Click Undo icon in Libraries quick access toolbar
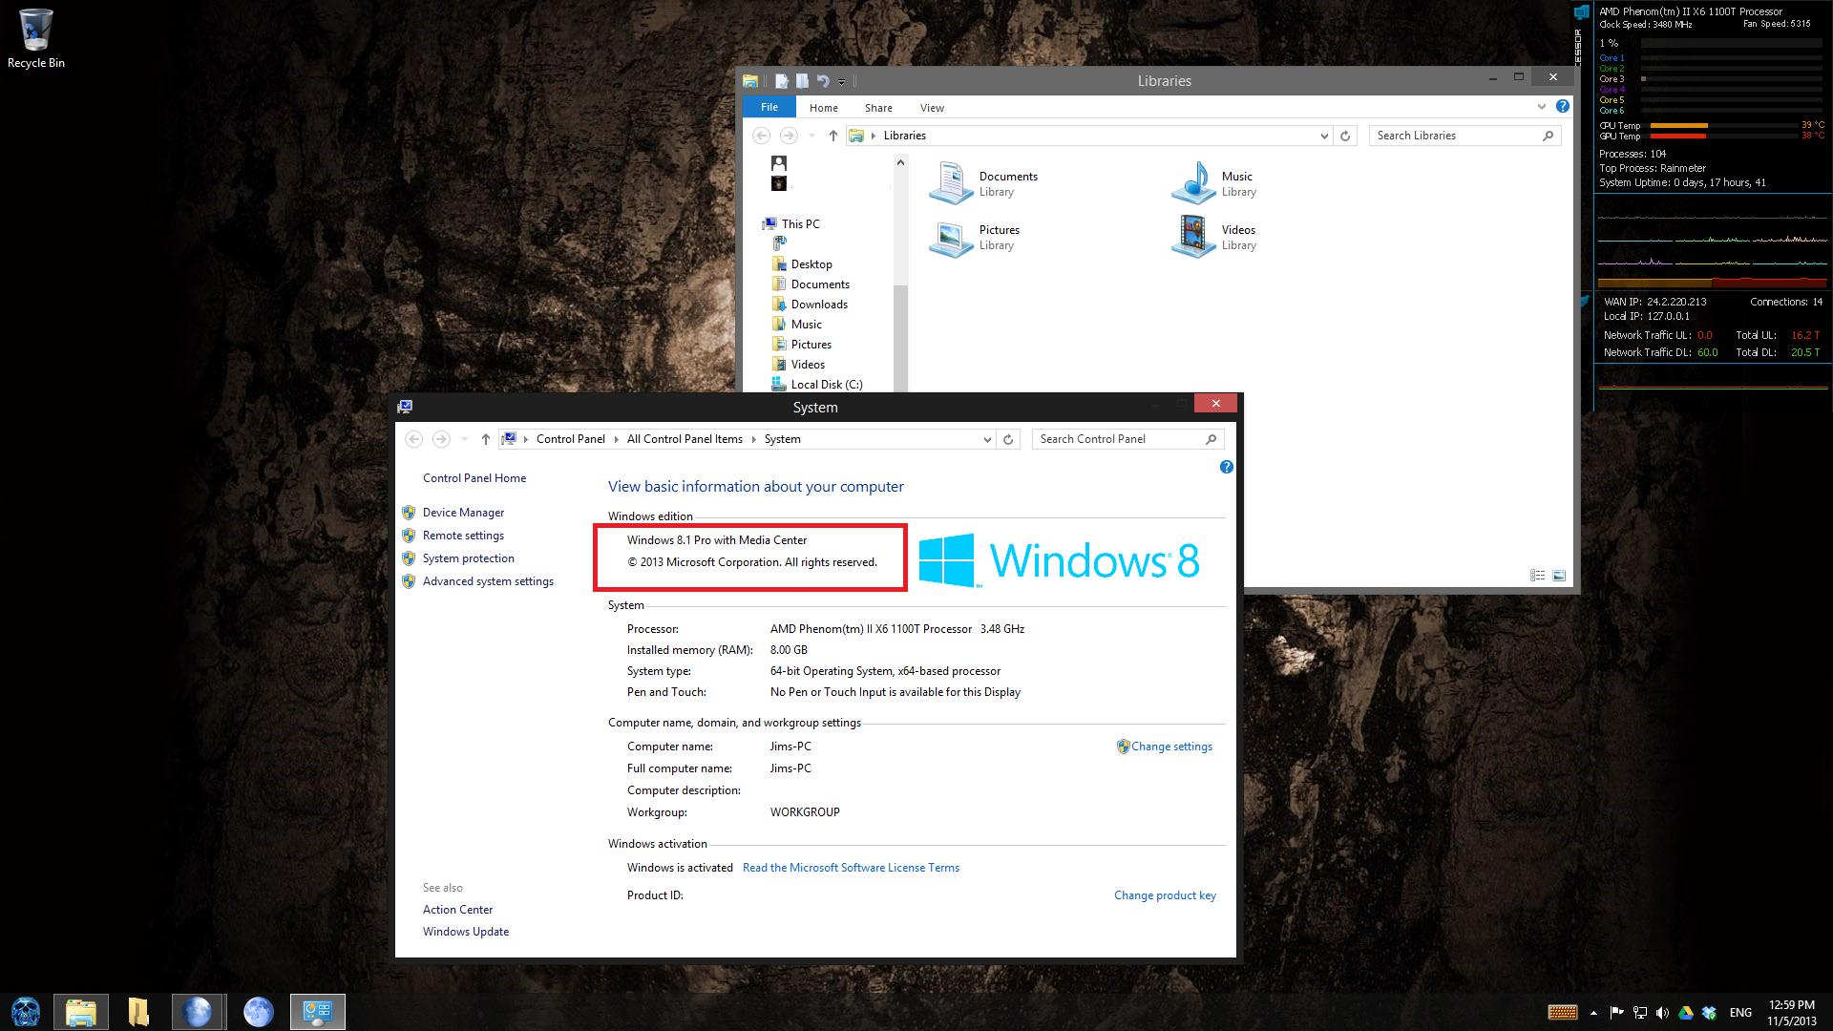1833x1031 pixels. [823, 81]
